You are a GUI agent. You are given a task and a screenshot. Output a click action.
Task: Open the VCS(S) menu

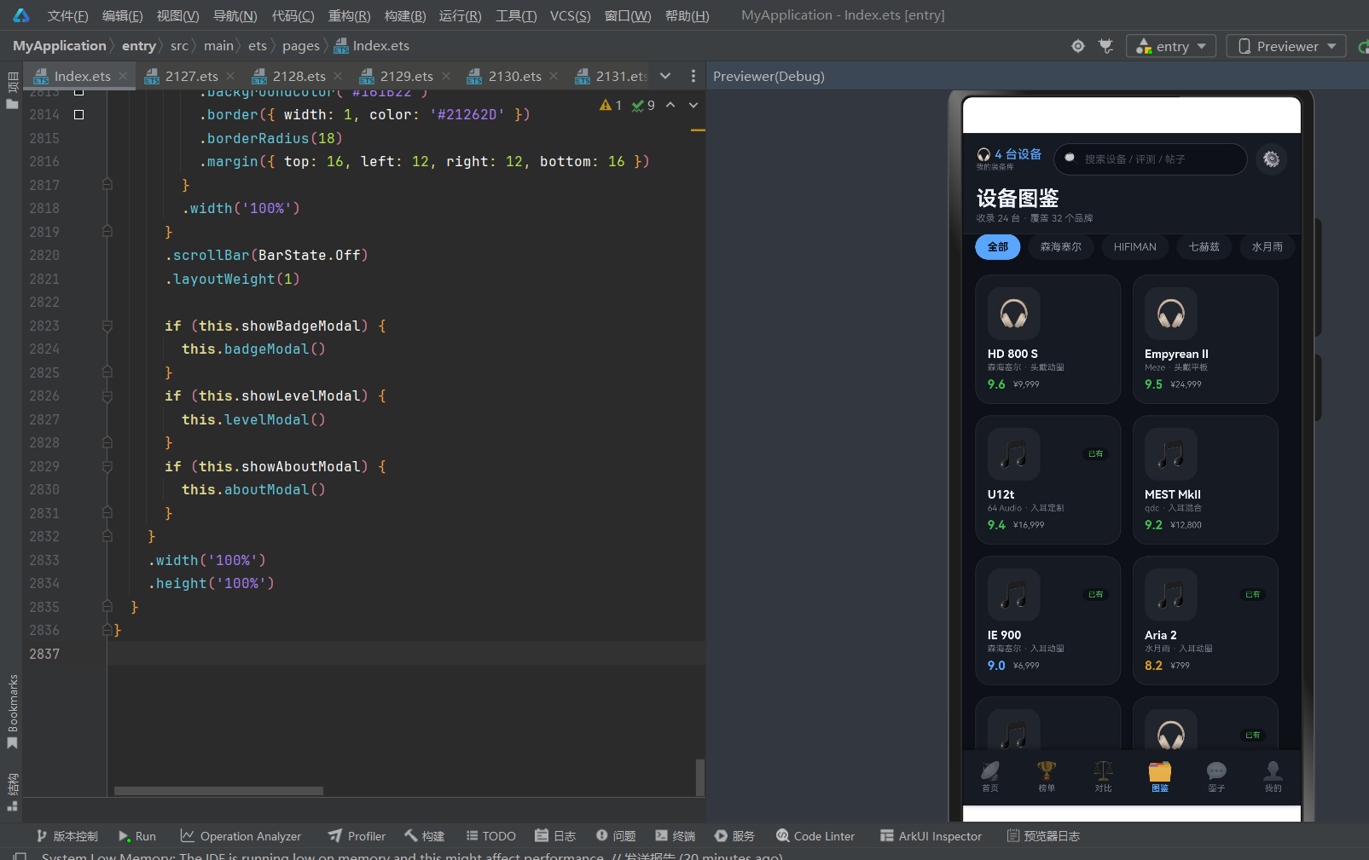(x=571, y=15)
